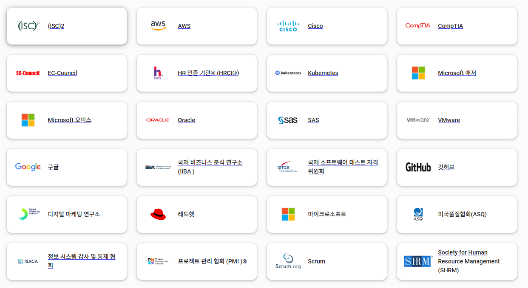
Task: Click the Kubernetes logo icon
Action: point(288,73)
